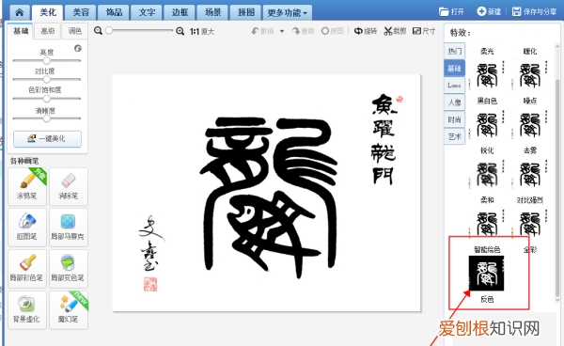Toggle the 原图 original image view

[x=333, y=31]
